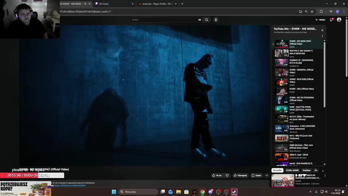Show more filter chips with the right arrow
The image size is (348, 196).
pyautogui.click(x=323, y=171)
